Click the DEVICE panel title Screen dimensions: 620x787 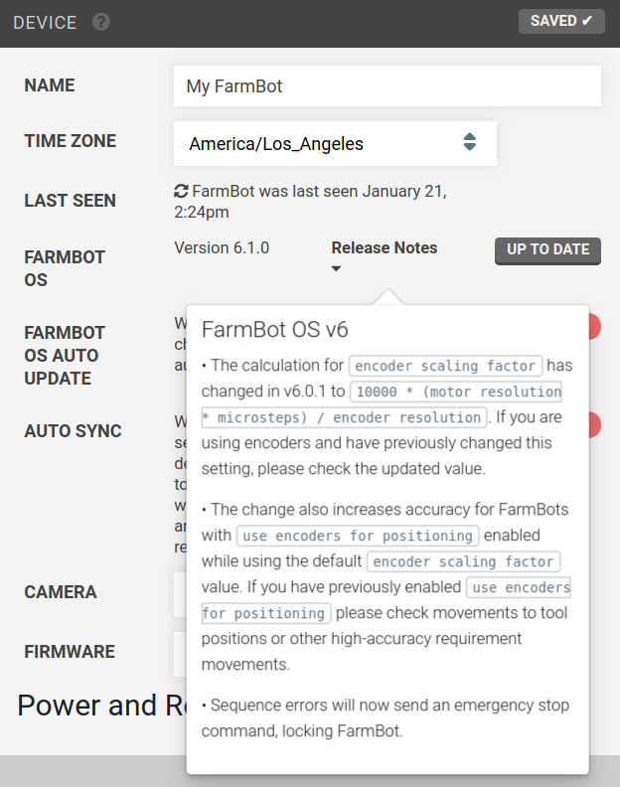click(45, 23)
